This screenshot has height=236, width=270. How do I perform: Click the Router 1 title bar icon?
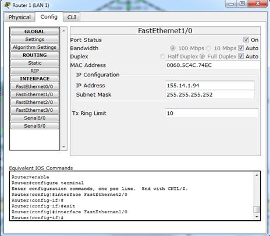pyautogui.click(x=8, y=5)
